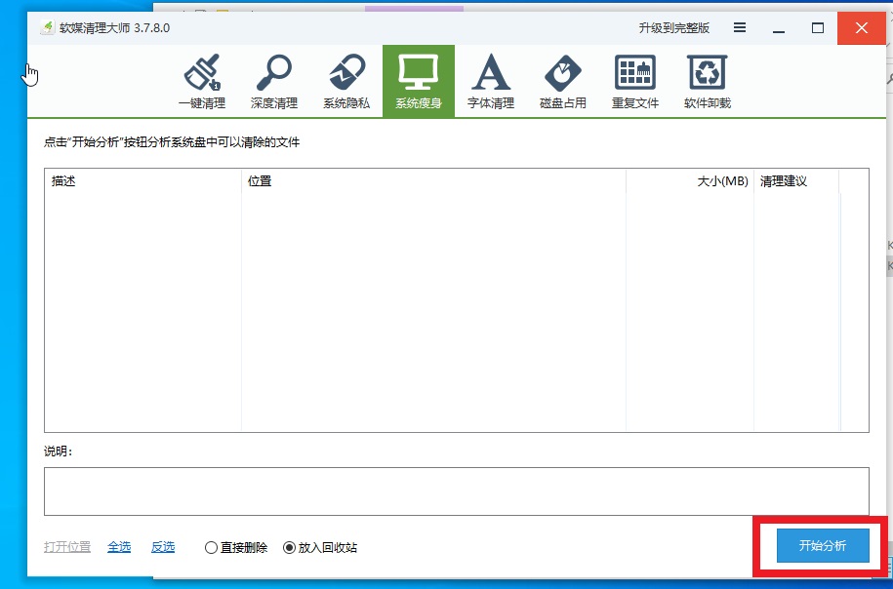Select the 深度清理 magnifier icon
Viewport: 893px width, 589px height.
[x=274, y=82]
